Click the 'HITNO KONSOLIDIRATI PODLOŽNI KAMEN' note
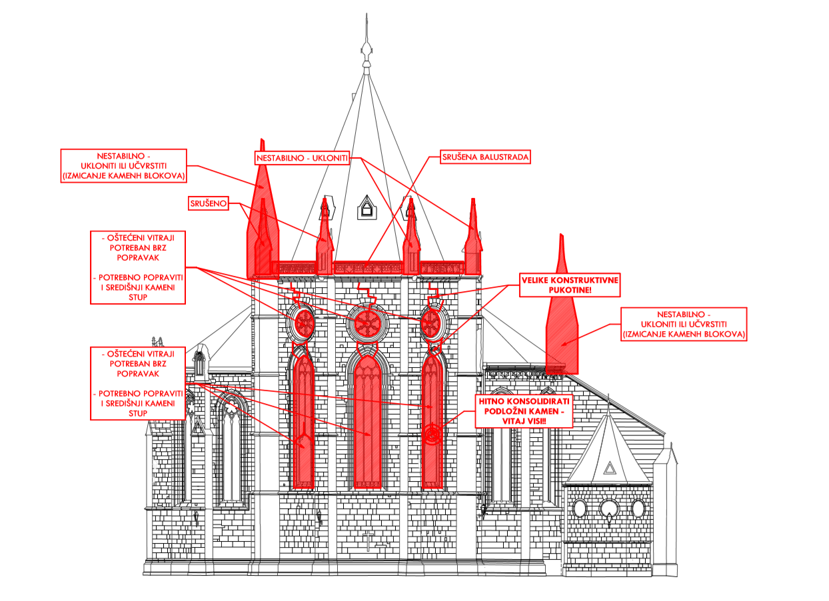This screenshot has width=829, height=601. point(524,410)
